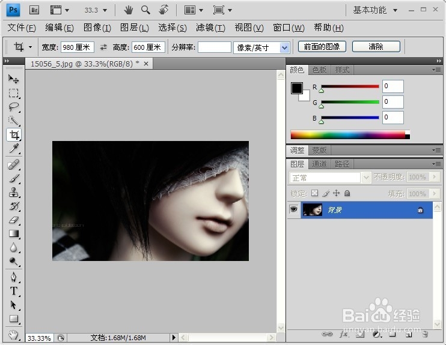
Task: Click the Zoom tool in application bar
Action: (x=145, y=10)
